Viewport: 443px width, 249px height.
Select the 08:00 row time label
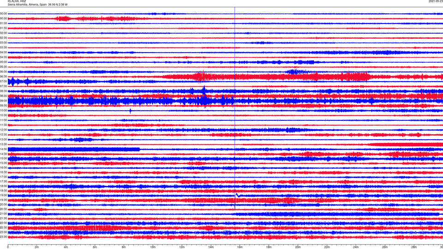[3, 91]
